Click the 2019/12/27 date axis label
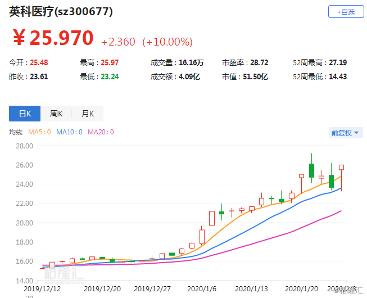 [x=152, y=288]
